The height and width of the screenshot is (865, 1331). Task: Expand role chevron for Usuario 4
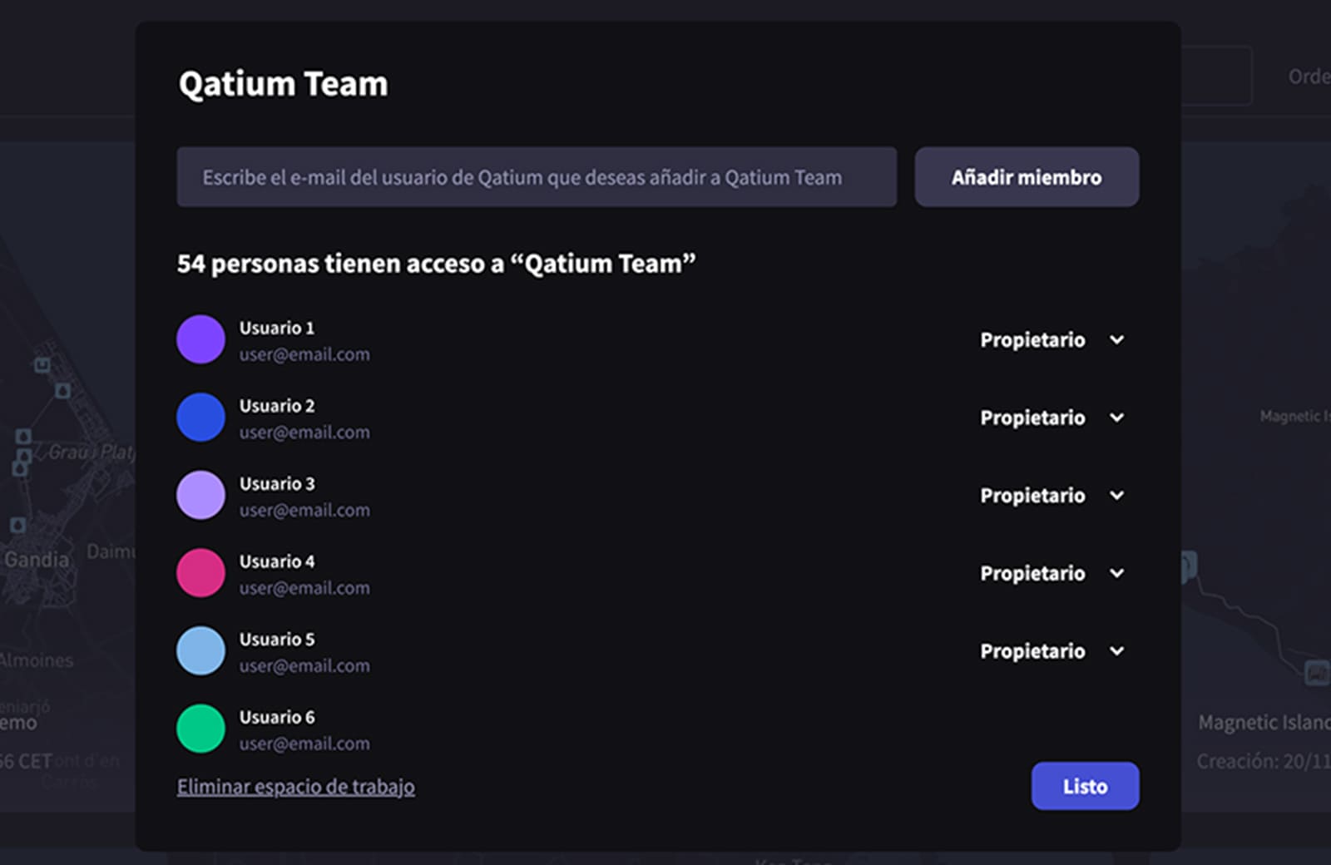point(1117,573)
